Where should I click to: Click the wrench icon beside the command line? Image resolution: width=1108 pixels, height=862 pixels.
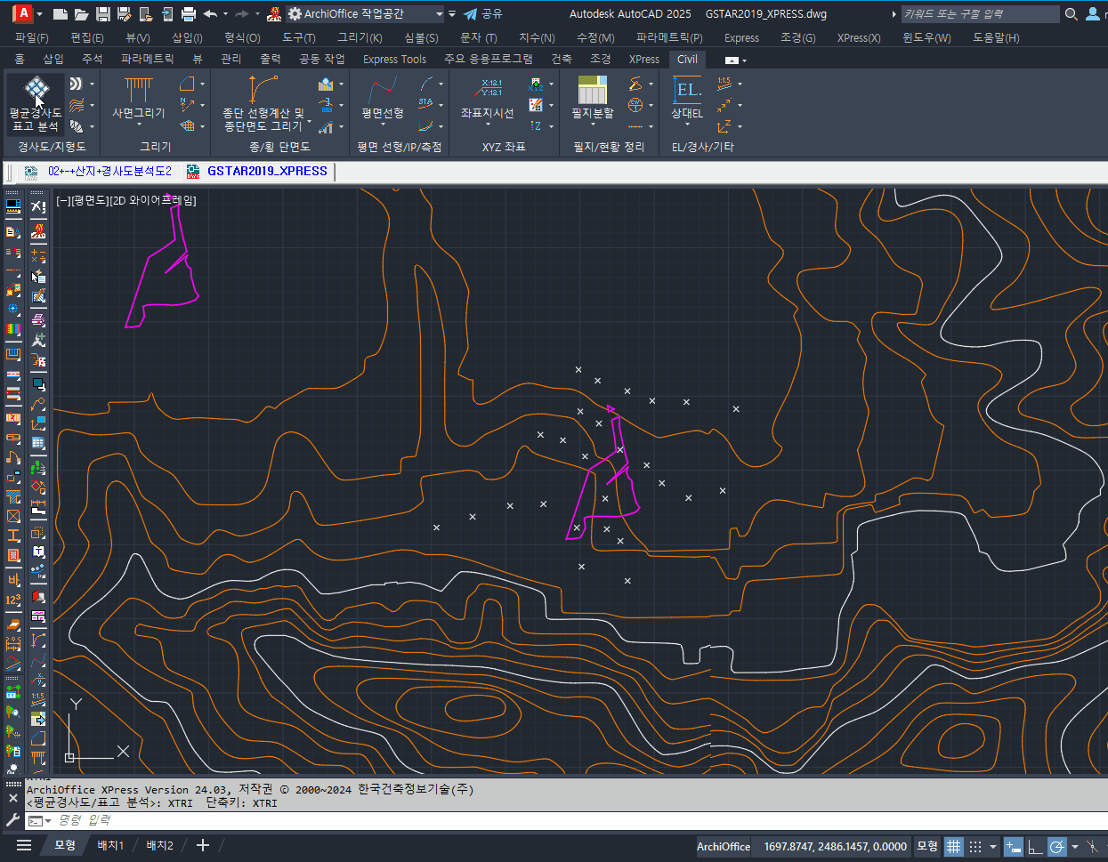(x=12, y=820)
